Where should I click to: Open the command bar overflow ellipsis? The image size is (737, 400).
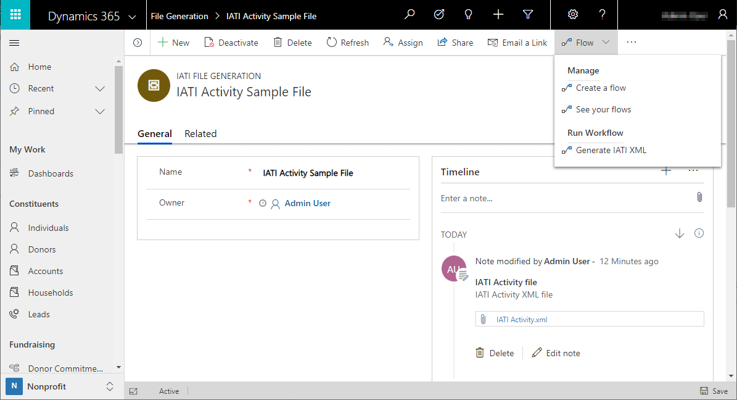632,43
